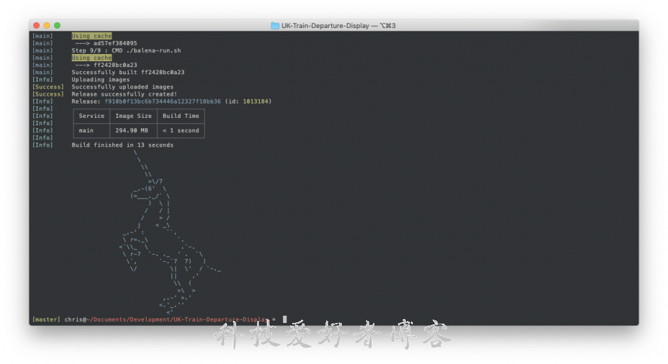668x364 pixels.
Task: Maximize the terminal with green button
Action: coord(57,25)
